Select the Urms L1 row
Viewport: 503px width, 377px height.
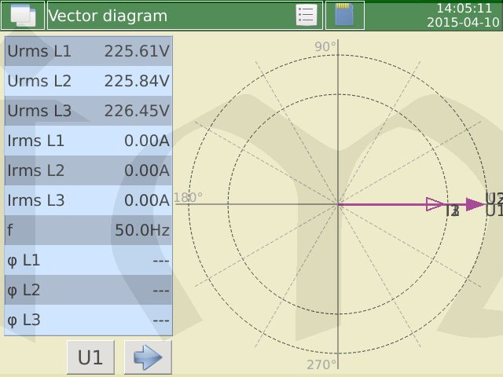tap(88, 52)
